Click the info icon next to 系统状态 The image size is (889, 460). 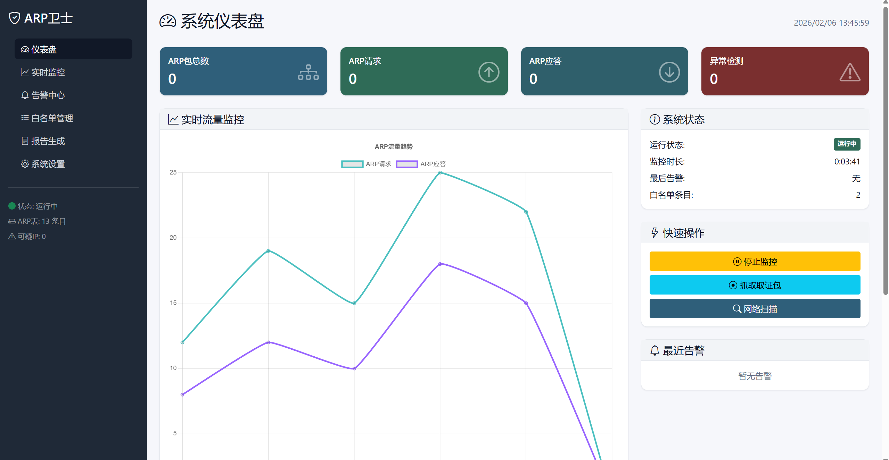pos(655,119)
